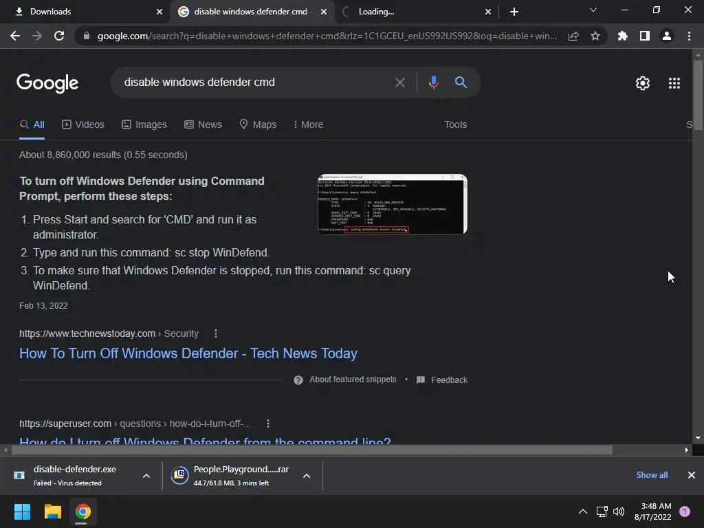Open search Tools options

pyautogui.click(x=455, y=125)
